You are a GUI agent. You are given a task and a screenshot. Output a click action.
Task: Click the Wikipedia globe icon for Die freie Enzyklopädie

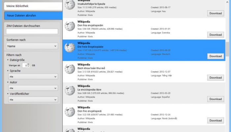click(x=70, y=48)
